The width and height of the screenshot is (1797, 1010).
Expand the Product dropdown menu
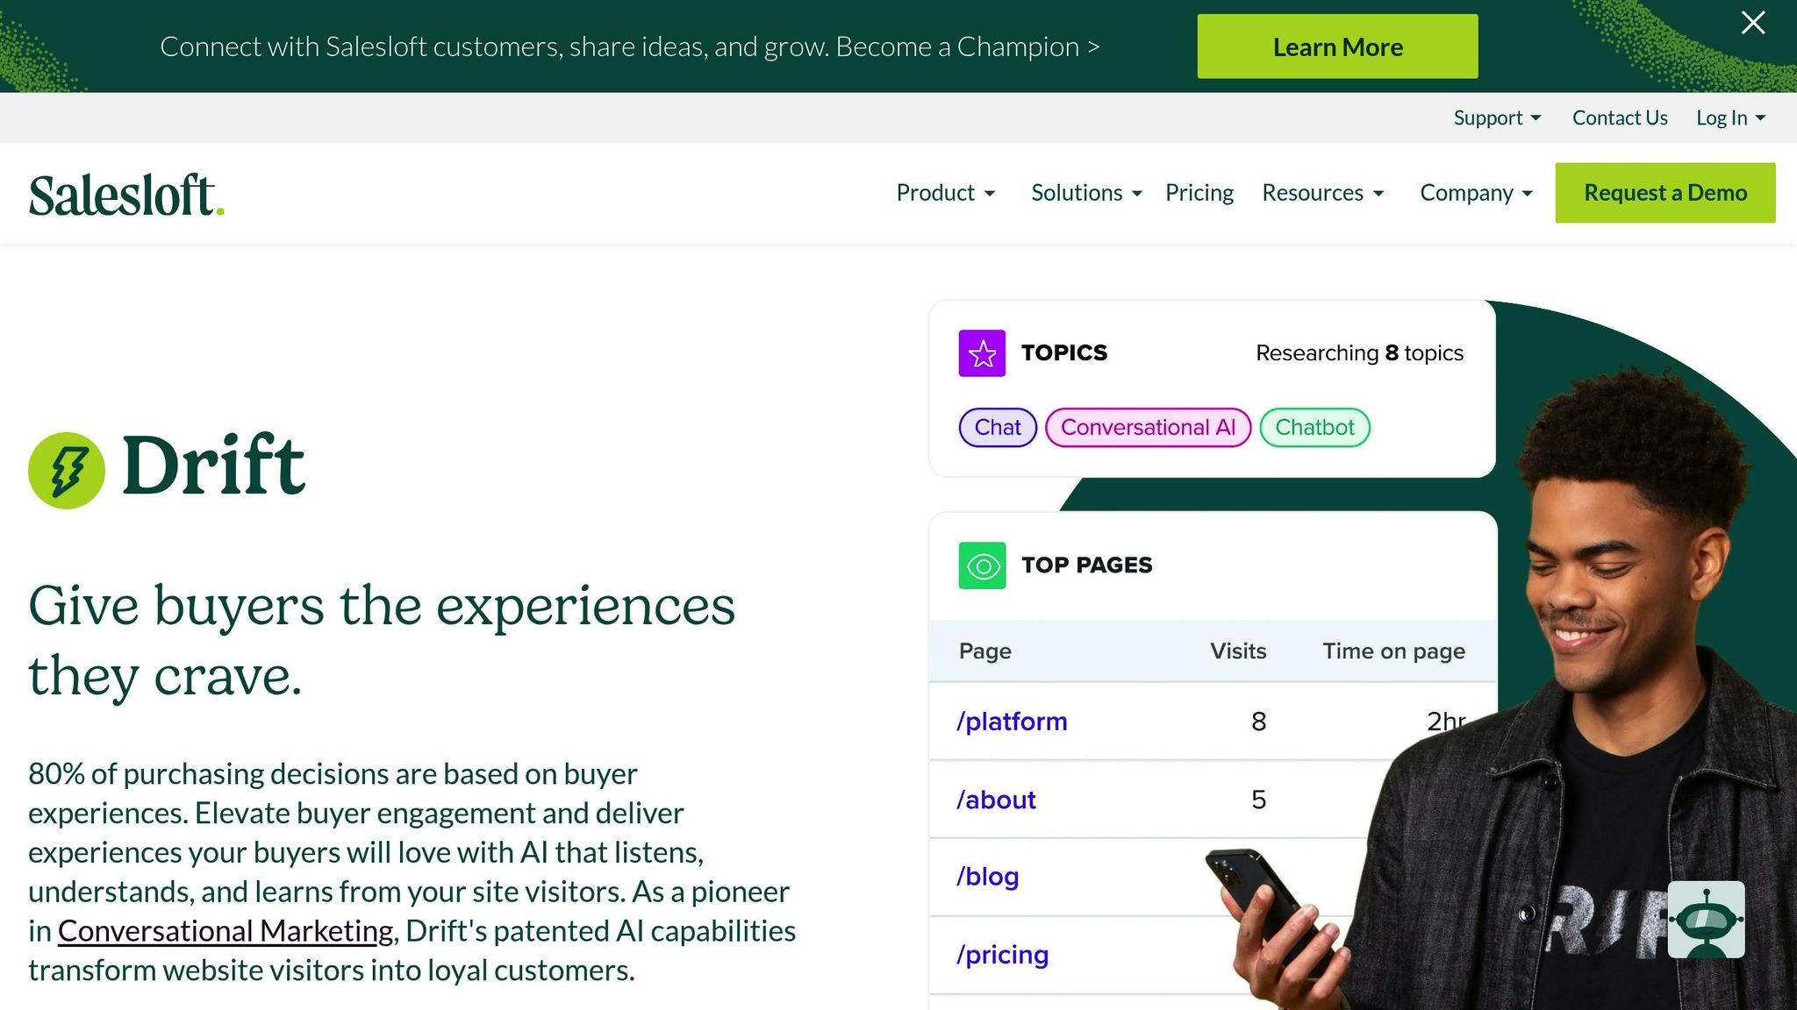coord(945,193)
